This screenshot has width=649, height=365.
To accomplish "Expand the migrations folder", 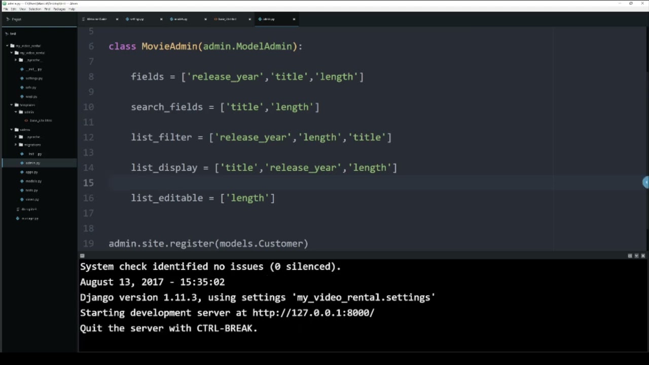I will click(16, 144).
